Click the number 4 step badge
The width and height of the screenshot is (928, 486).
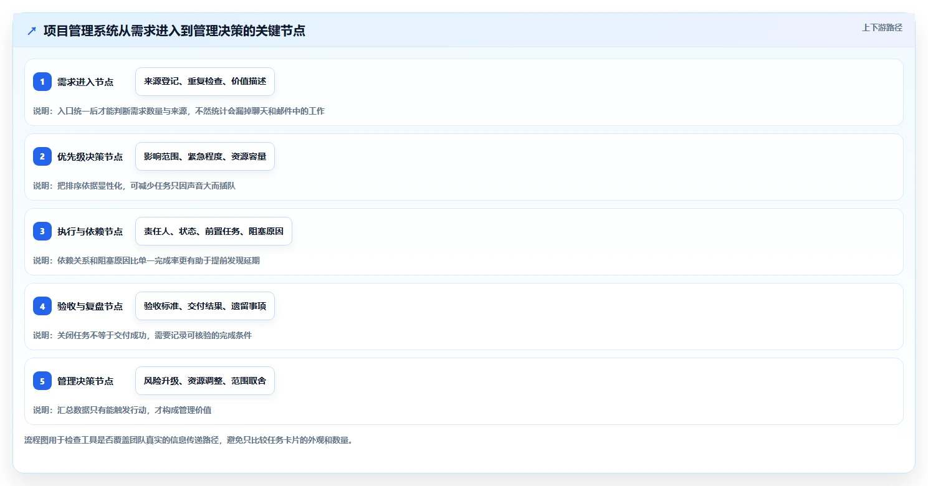coord(42,306)
